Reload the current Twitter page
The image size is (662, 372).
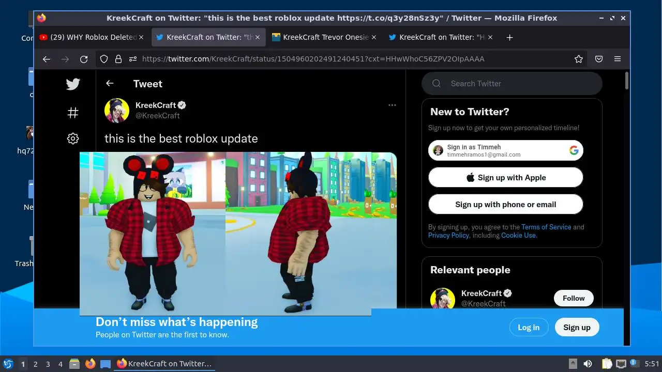pos(84,59)
